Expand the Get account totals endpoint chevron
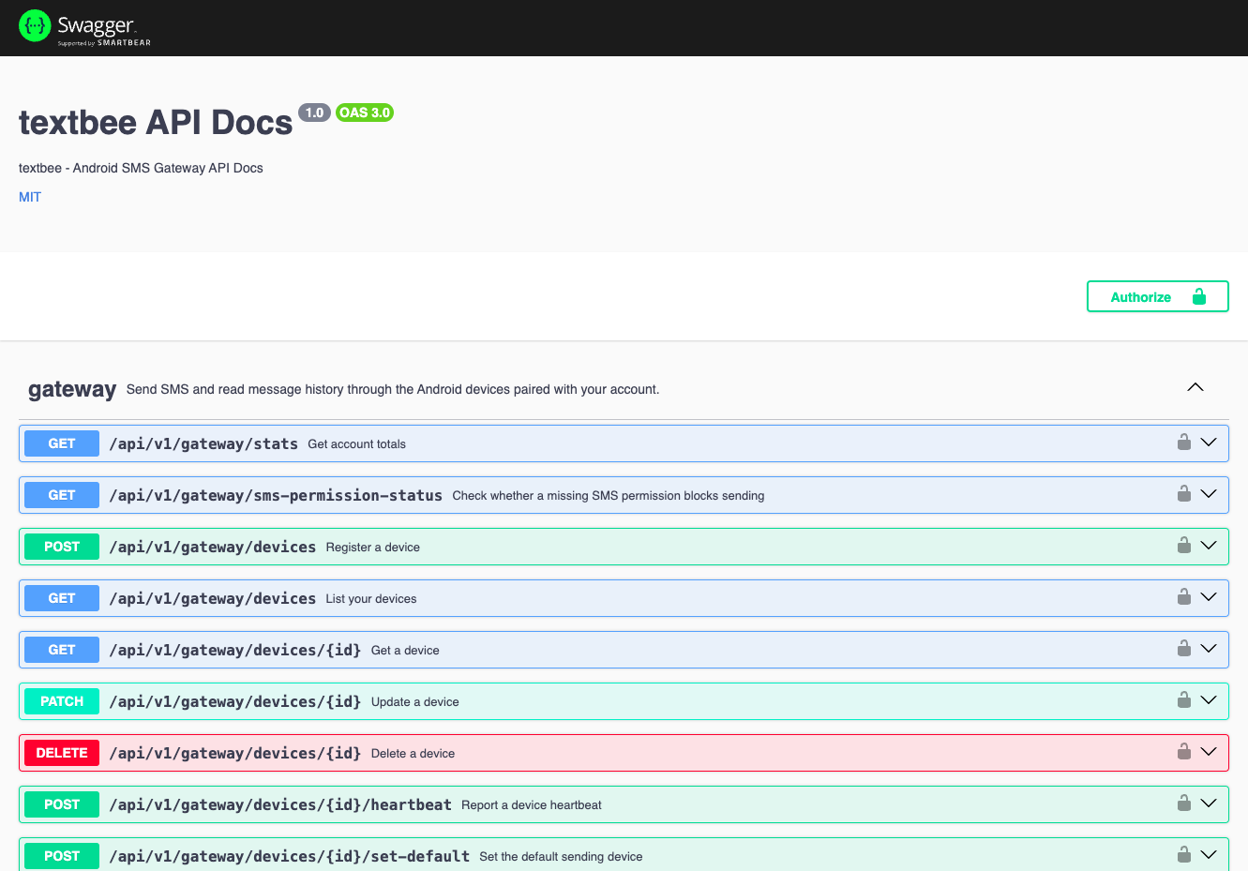Viewport: 1248px width, 871px height. tap(1209, 443)
